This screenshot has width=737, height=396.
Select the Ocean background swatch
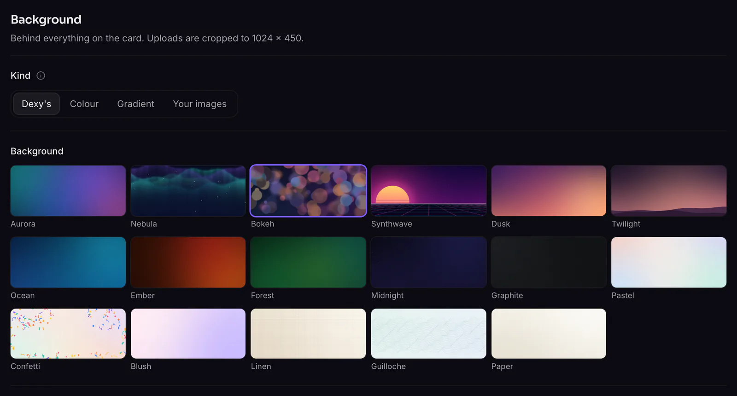68,262
